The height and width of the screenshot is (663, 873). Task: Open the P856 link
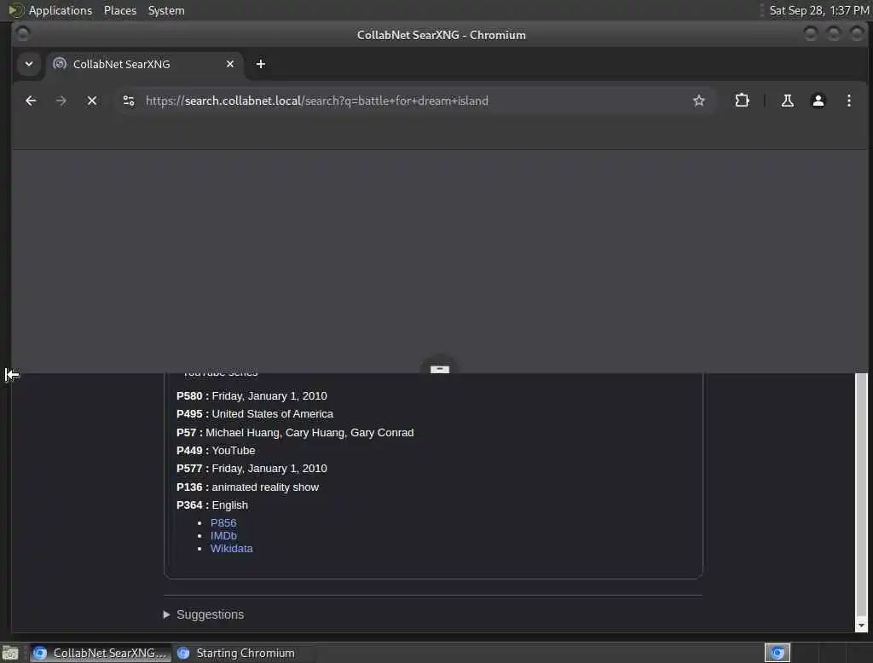tap(223, 522)
